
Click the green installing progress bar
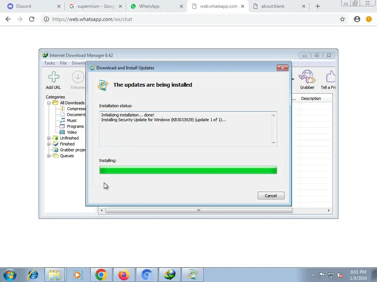(x=188, y=170)
